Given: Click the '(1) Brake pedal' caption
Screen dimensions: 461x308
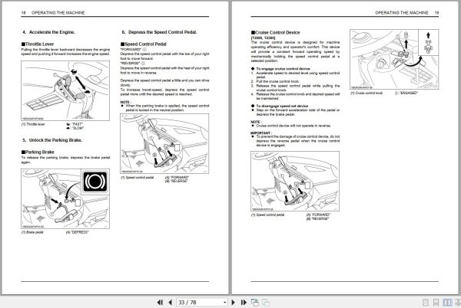Looking at the screenshot, I should click(32, 232).
